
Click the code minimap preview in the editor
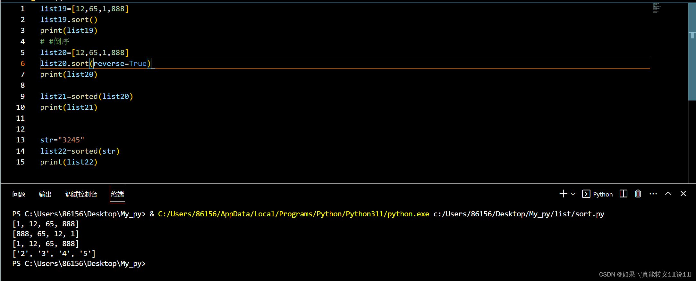(x=656, y=8)
